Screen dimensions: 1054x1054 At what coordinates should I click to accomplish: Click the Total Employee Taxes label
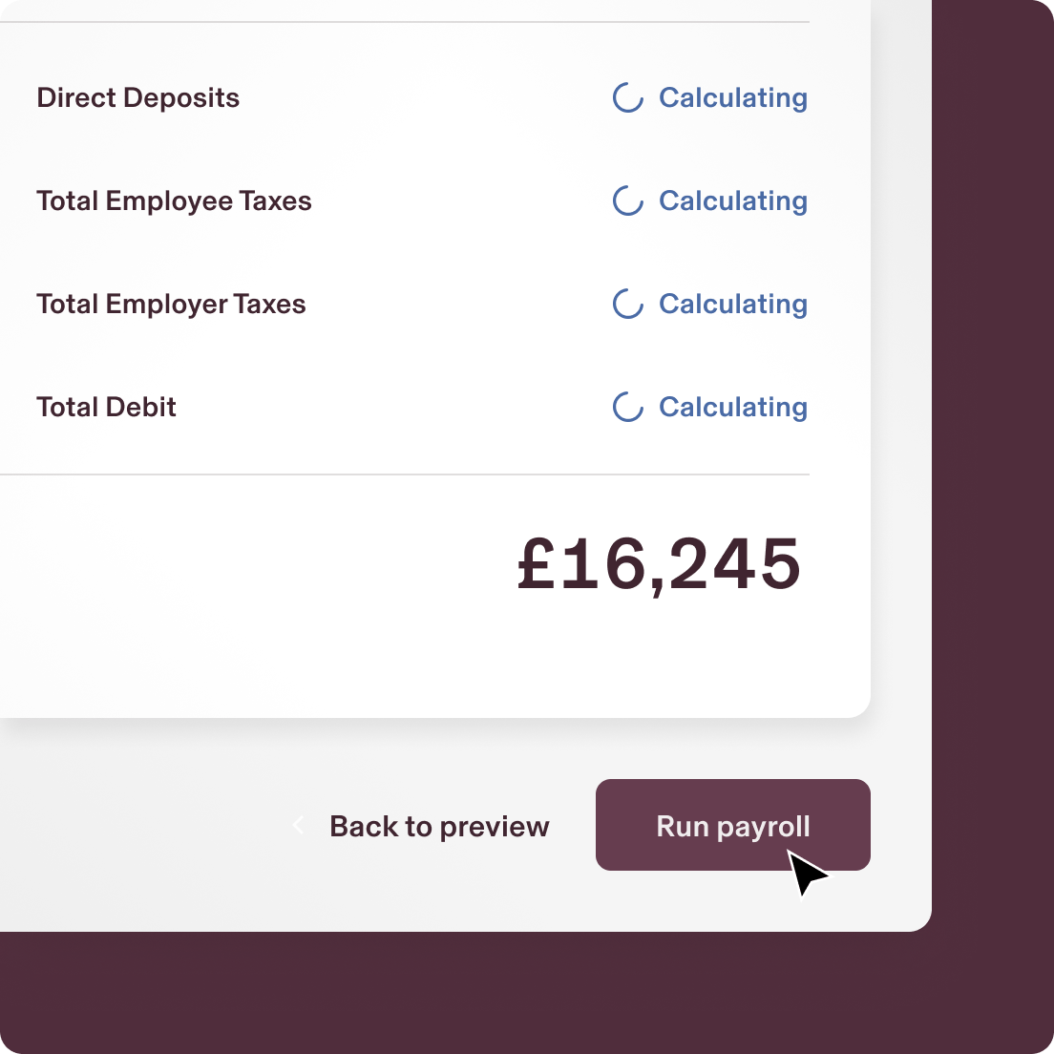click(174, 200)
